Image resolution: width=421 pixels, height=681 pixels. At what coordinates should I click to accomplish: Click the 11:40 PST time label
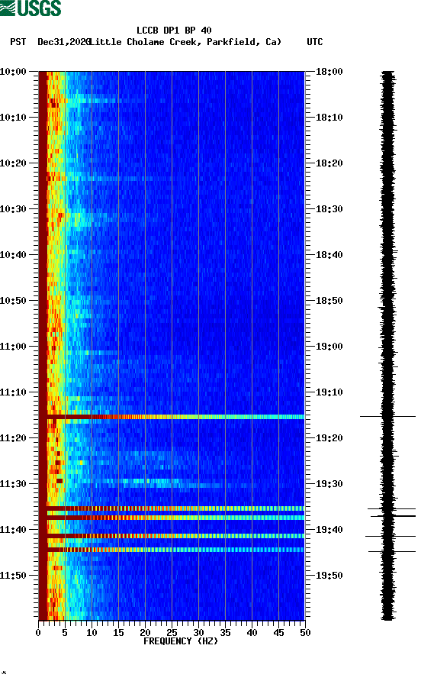click(13, 530)
